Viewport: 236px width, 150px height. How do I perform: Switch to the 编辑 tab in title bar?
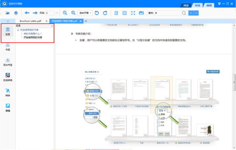(x=209, y=5)
